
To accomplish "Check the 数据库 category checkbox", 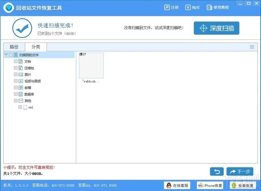I will (16, 94).
